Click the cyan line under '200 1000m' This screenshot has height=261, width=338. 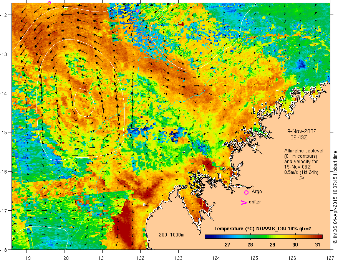[167, 239]
